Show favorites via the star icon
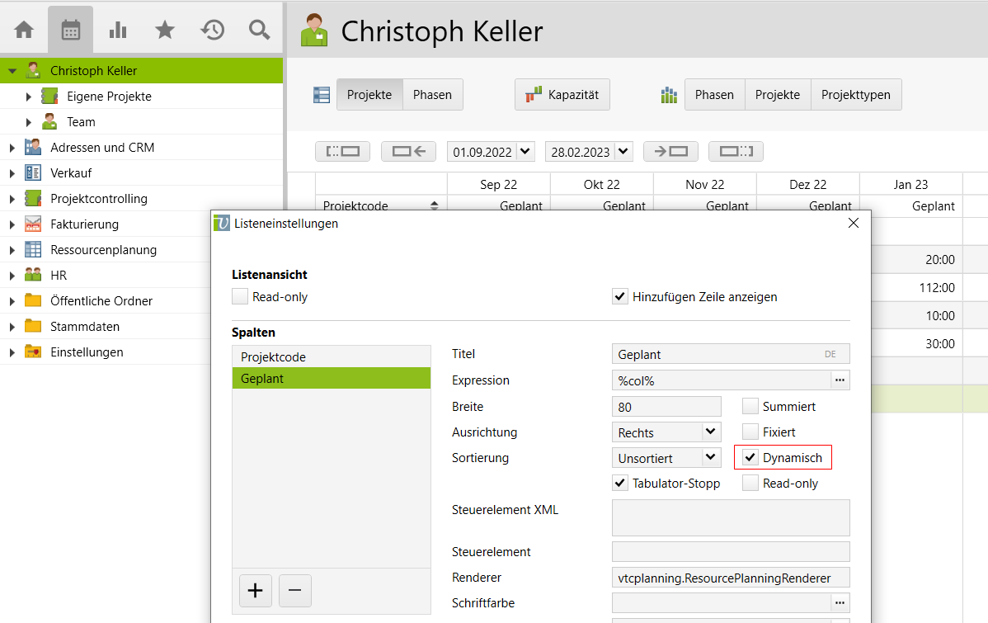 (x=165, y=31)
